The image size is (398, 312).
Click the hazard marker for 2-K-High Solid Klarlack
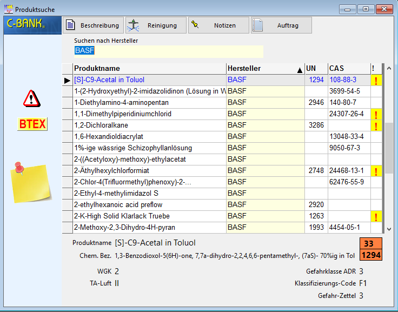pyautogui.click(x=376, y=216)
